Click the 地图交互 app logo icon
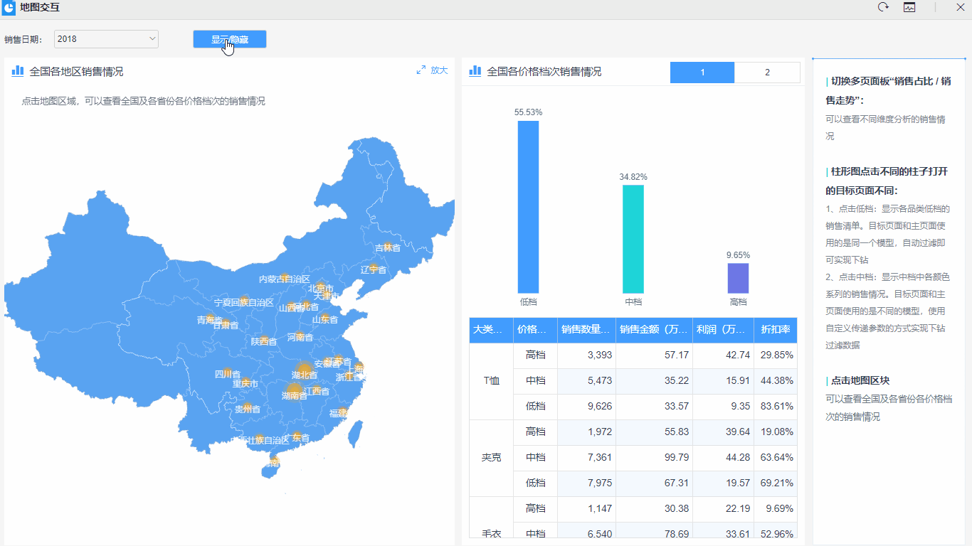The width and height of the screenshot is (972, 546). click(9, 8)
